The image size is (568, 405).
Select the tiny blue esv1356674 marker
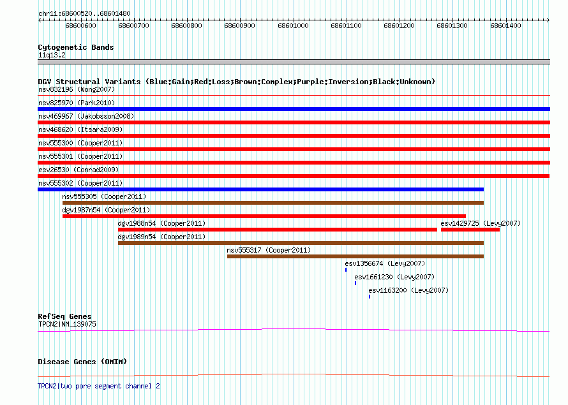tap(346, 270)
